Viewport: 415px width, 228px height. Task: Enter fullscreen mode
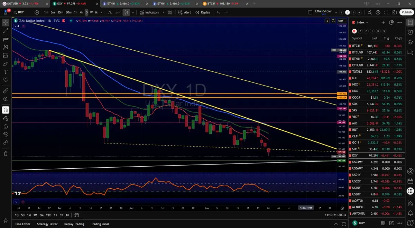[x=386, y=12]
